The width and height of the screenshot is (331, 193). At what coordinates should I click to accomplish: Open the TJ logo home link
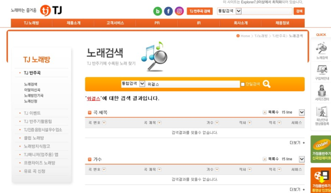(x=51, y=10)
